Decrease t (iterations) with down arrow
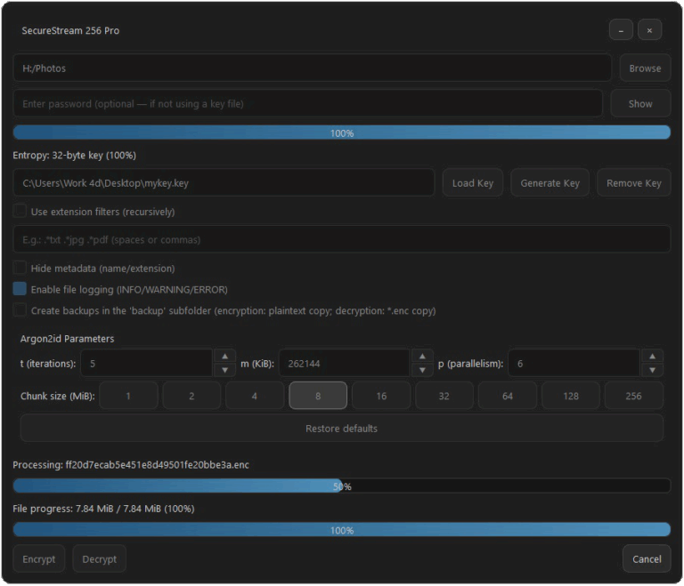Image resolution: width=684 pixels, height=586 pixels. (224, 370)
